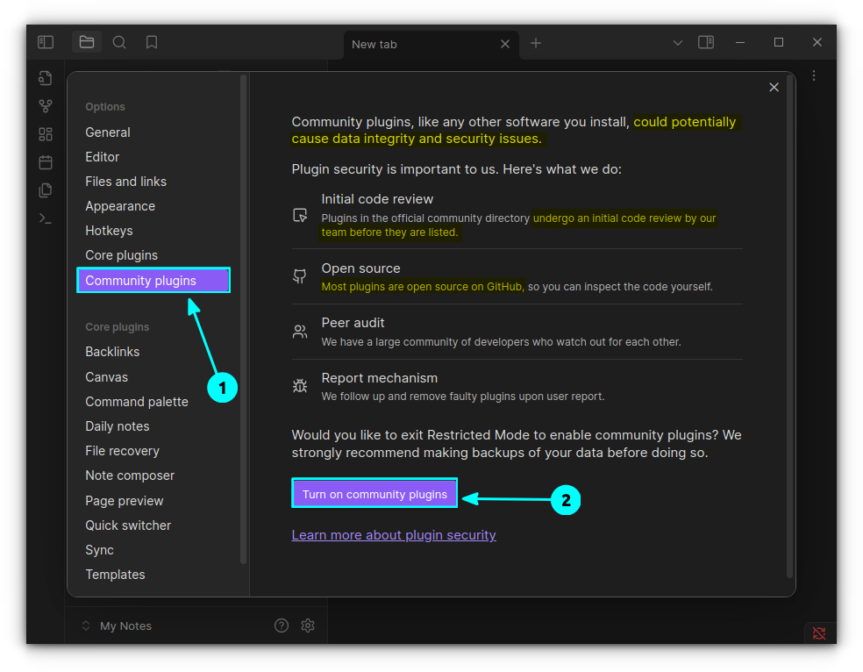Expand the tab list dropdown chevron

point(677,43)
